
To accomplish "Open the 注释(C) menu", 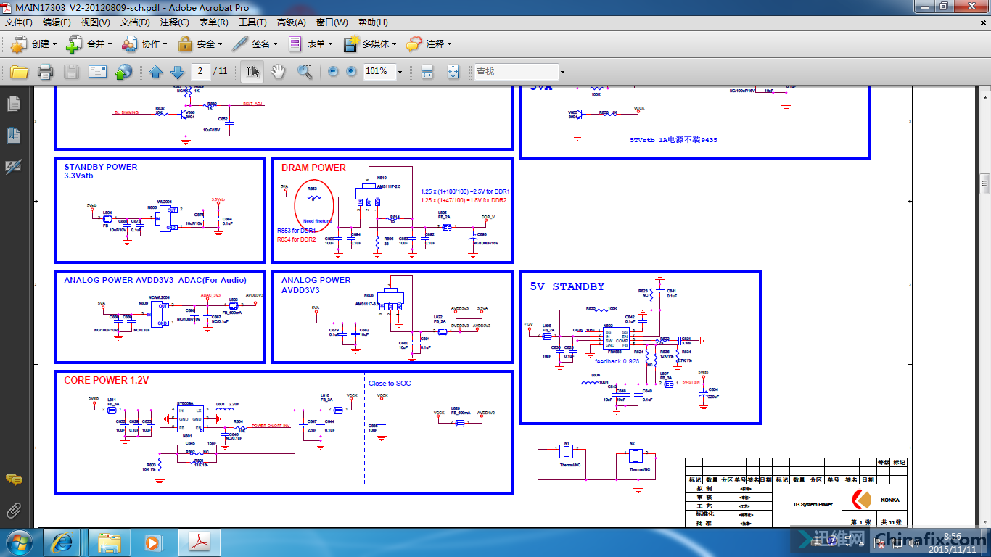I will [174, 22].
